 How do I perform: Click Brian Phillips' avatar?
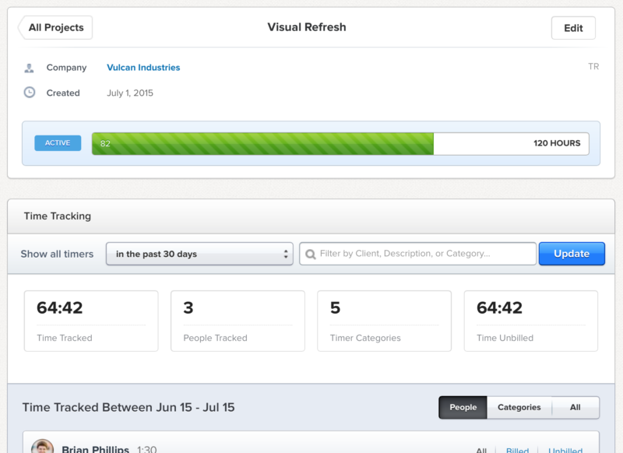tap(42, 446)
